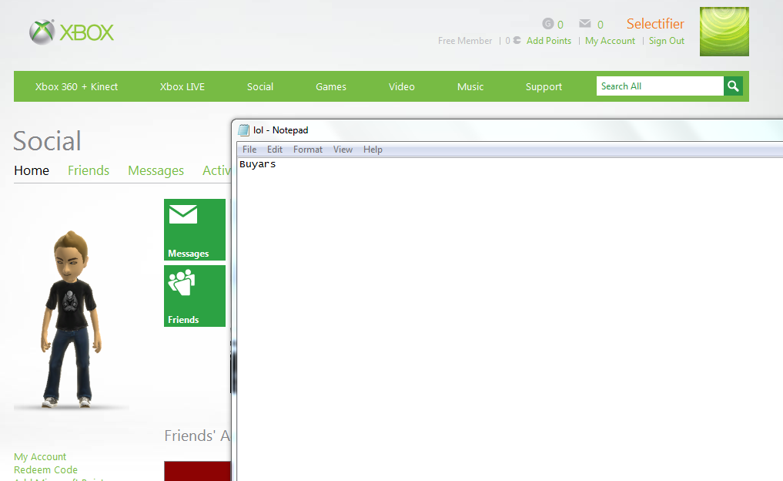Click the Xbox logo in the header
This screenshot has width=783, height=481.
click(72, 32)
